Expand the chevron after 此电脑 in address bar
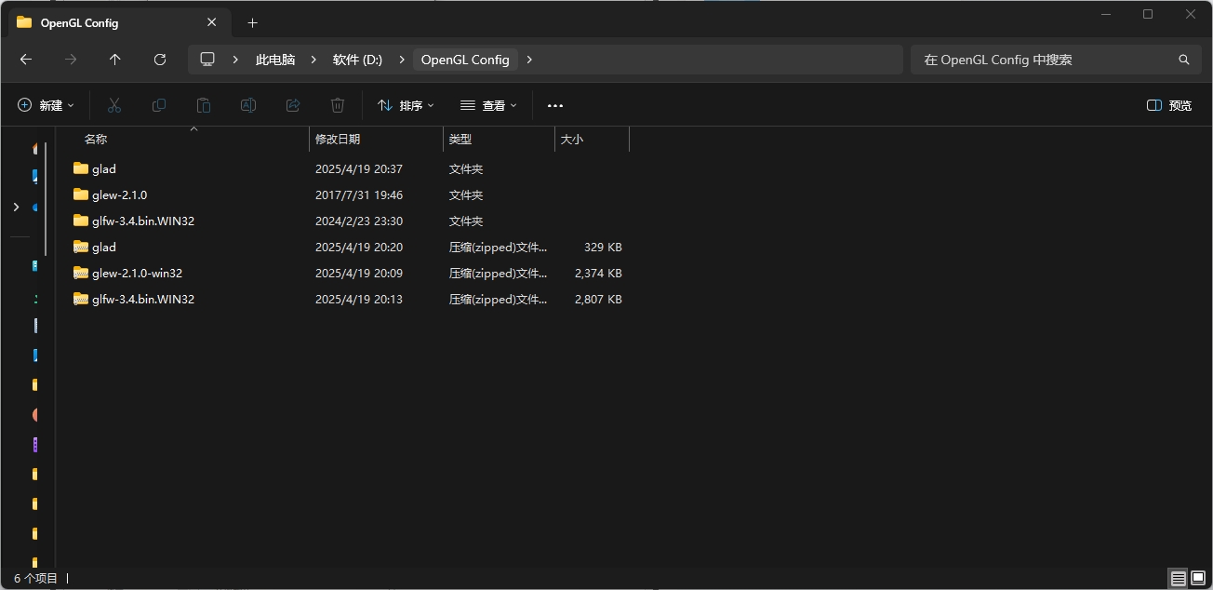This screenshot has width=1213, height=590. (x=313, y=60)
